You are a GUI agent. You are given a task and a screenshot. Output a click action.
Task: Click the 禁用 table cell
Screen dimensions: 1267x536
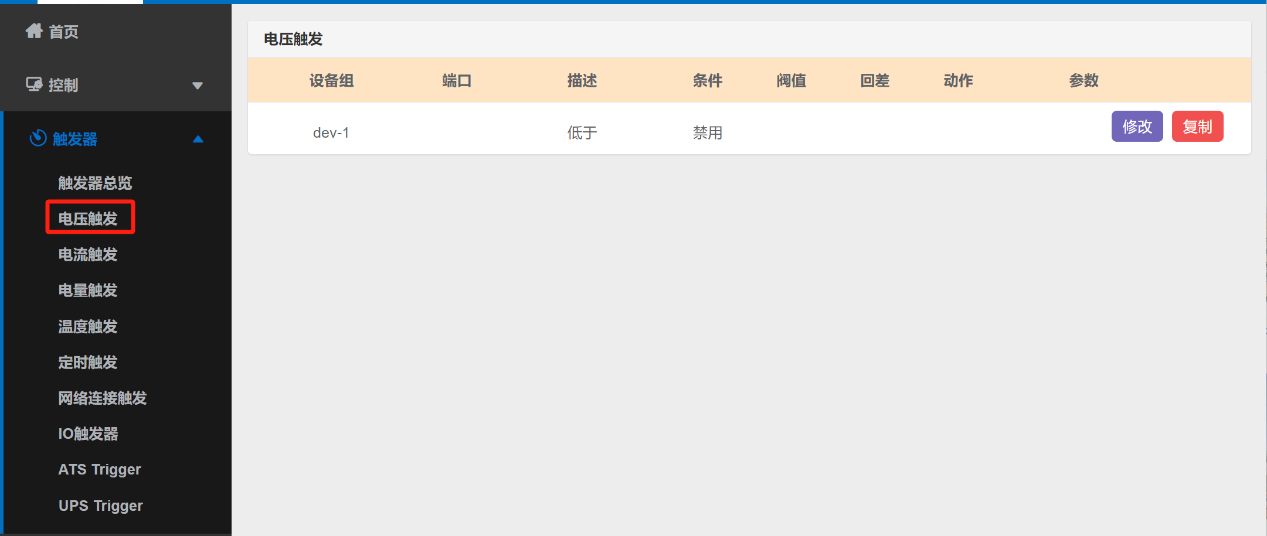pyautogui.click(x=708, y=132)
